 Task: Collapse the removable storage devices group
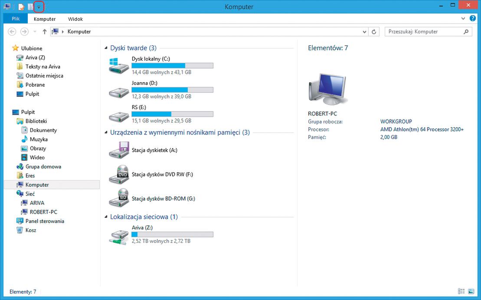[106, 132]
